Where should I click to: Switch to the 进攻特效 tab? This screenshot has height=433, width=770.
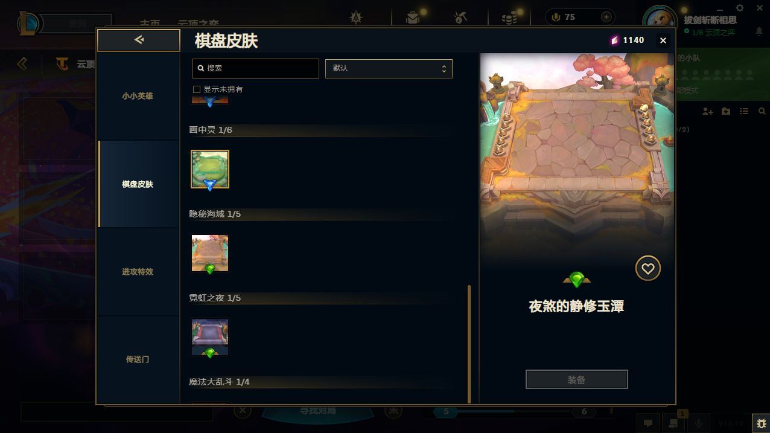coord(138,272)
